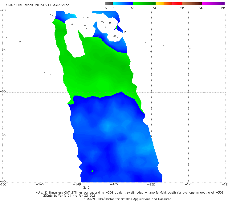Click the longitude label '-125'
228x201 pixels.
[x=189, y=184]
